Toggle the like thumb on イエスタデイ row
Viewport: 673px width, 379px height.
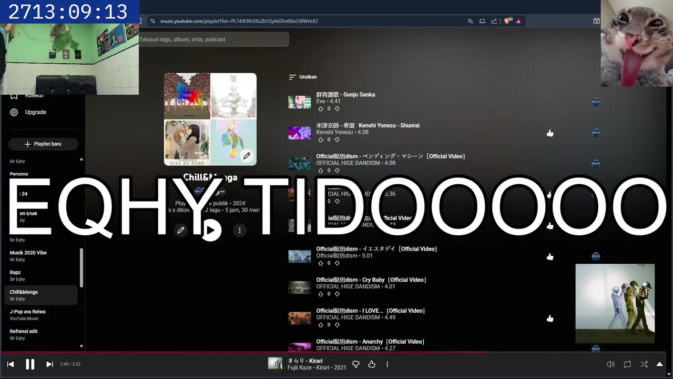550,257
